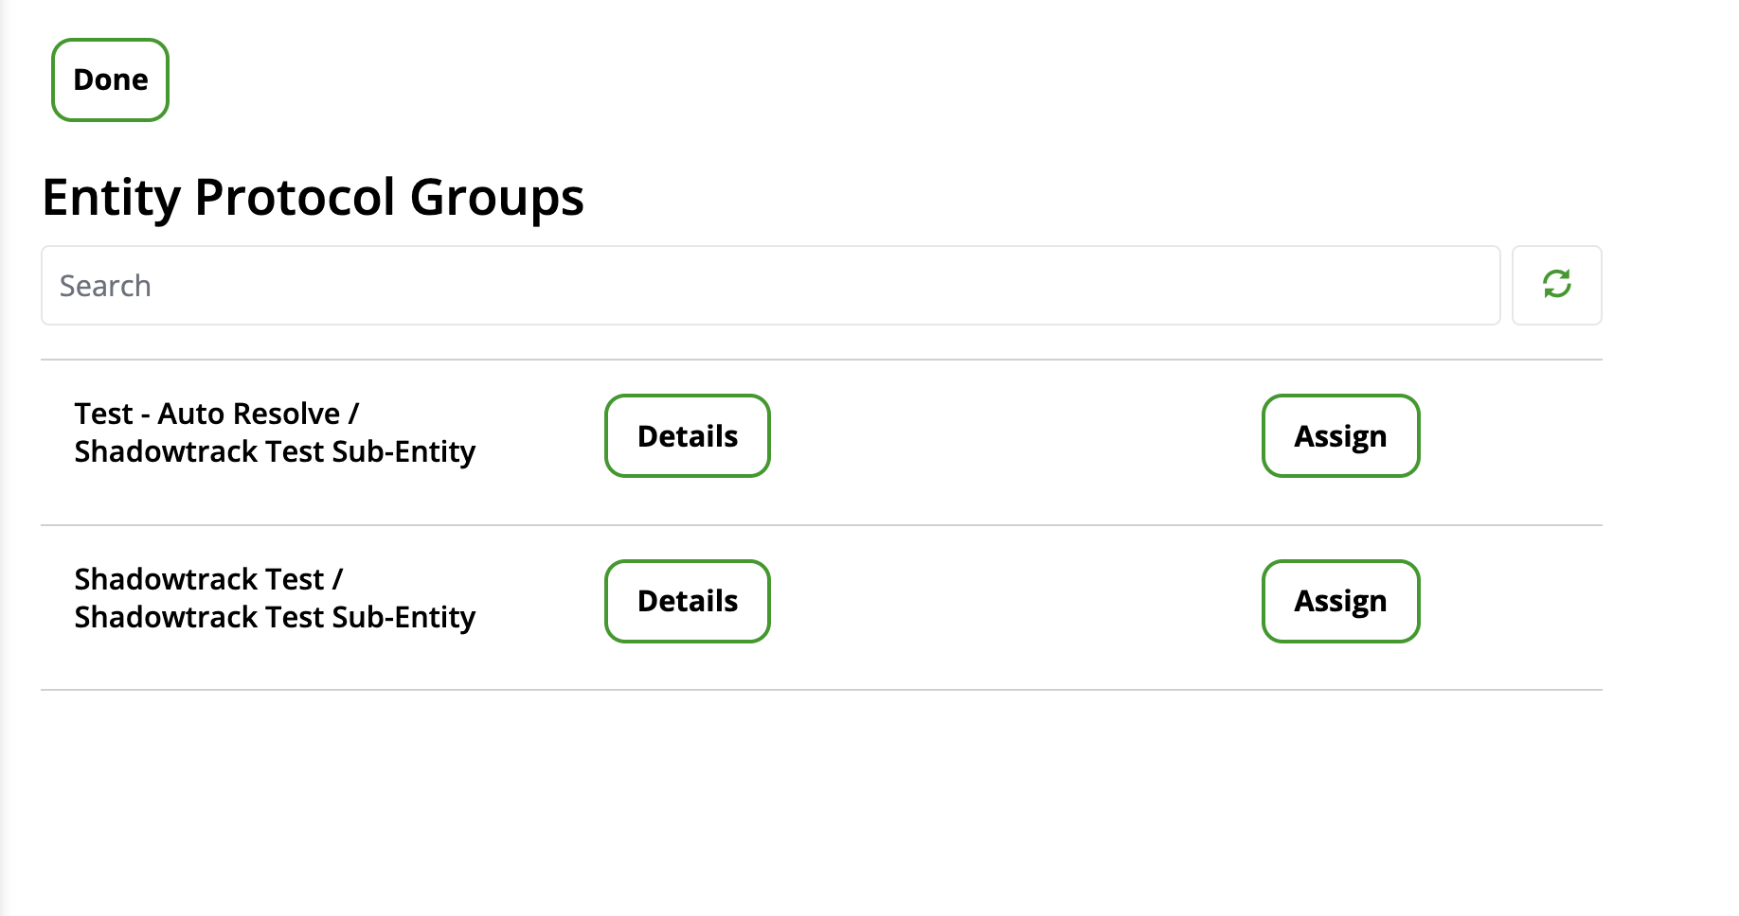
Task: Click the green refresh icon
Action: [1556, 285]
